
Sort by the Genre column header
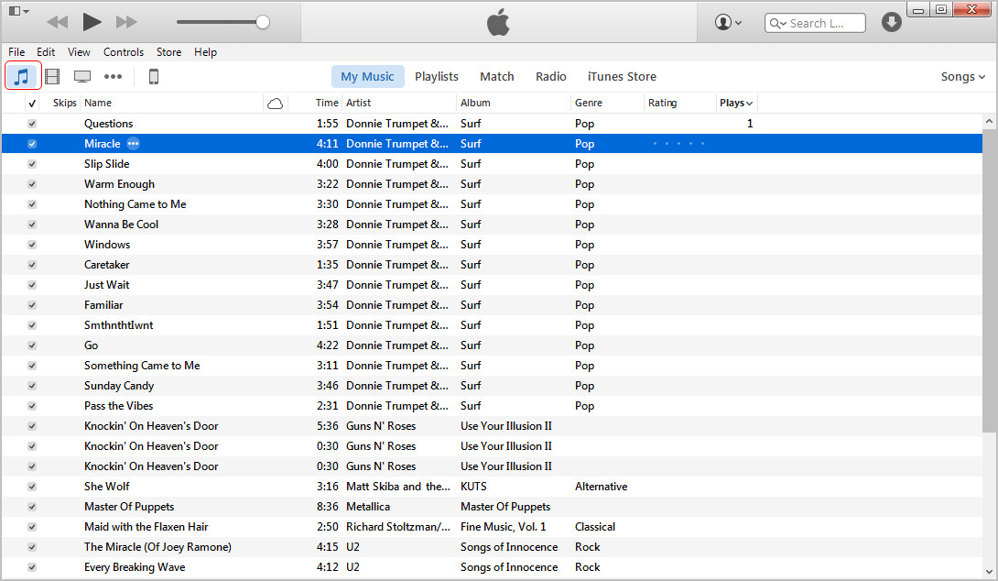(589, 103)
